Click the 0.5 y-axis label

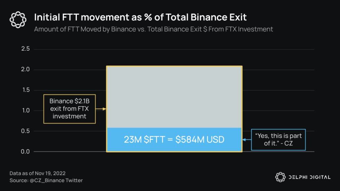pyautogui.click(x=25, y=131)
